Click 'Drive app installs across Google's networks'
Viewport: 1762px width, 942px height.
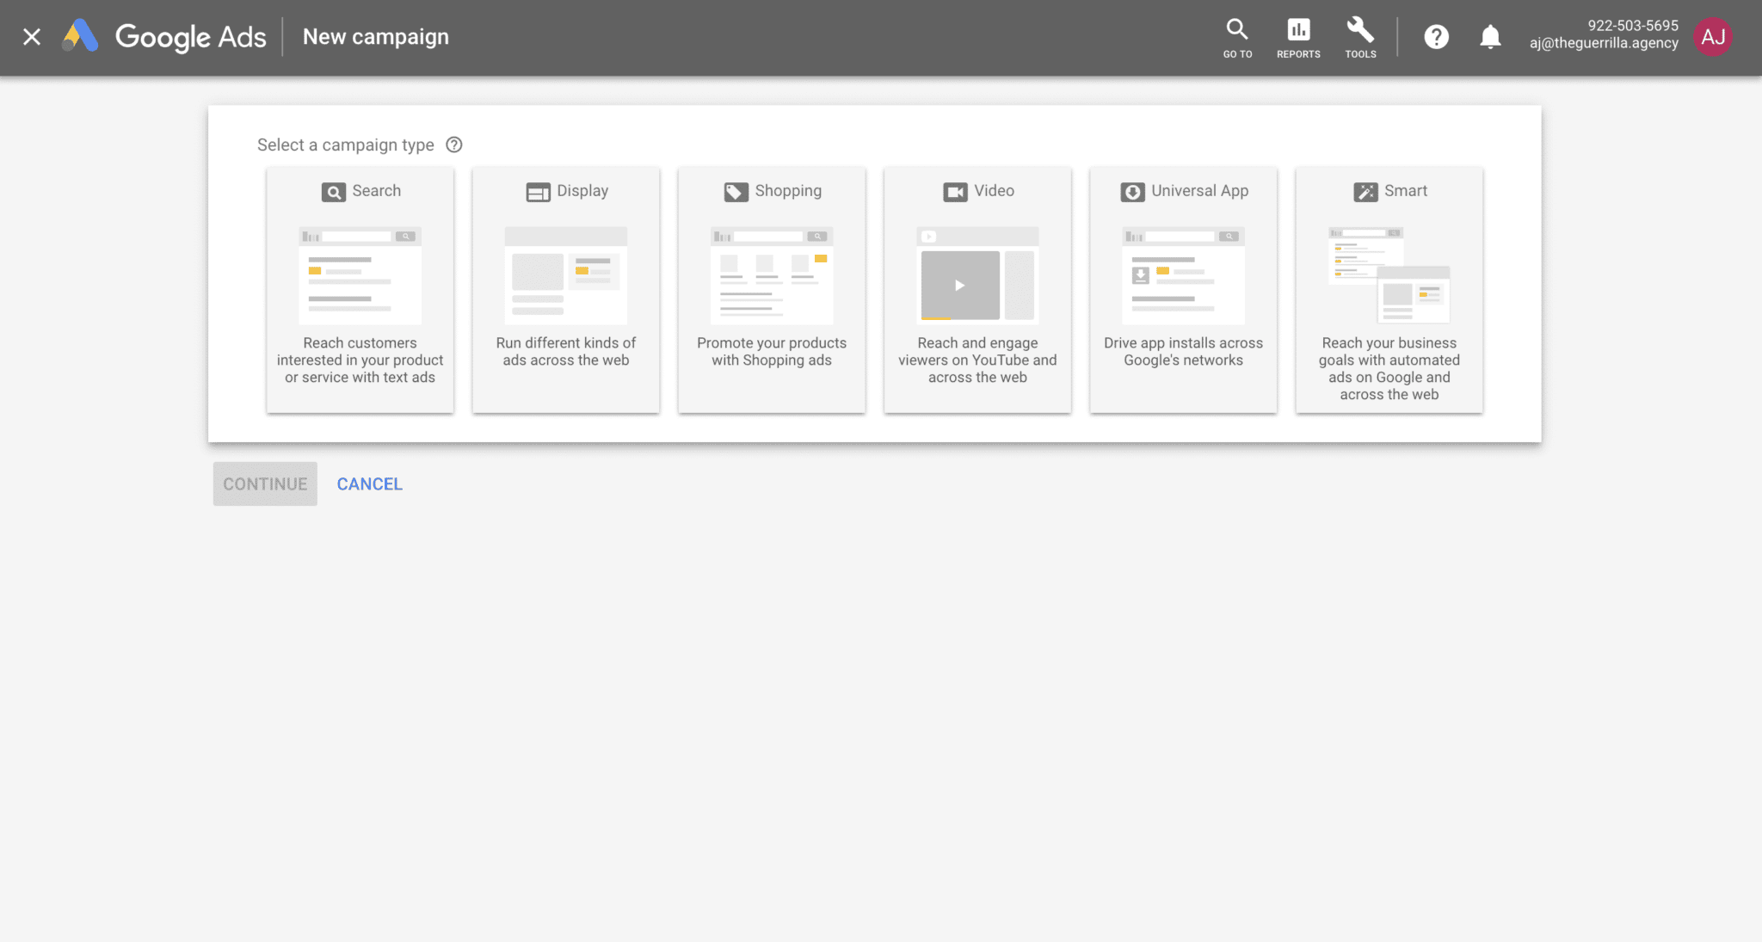[x=1183, y=351]
